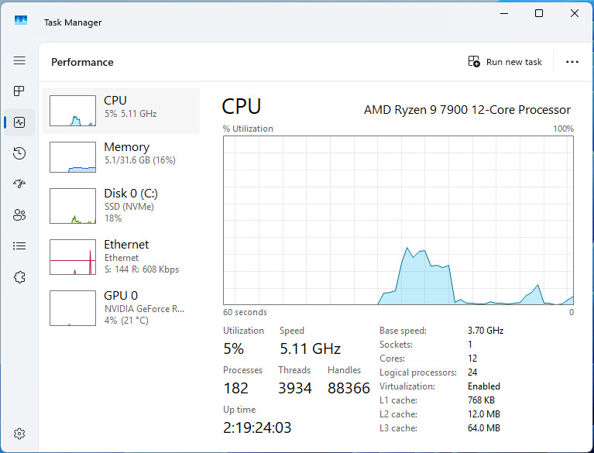The image size is (594, 453).
Task: Click the SSD (NVMe) disk type text
Action: pos(129,207)
